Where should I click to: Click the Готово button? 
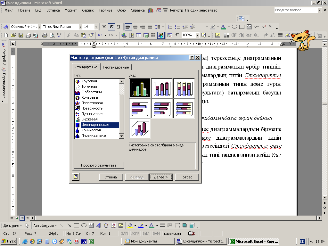click(187, 177)
